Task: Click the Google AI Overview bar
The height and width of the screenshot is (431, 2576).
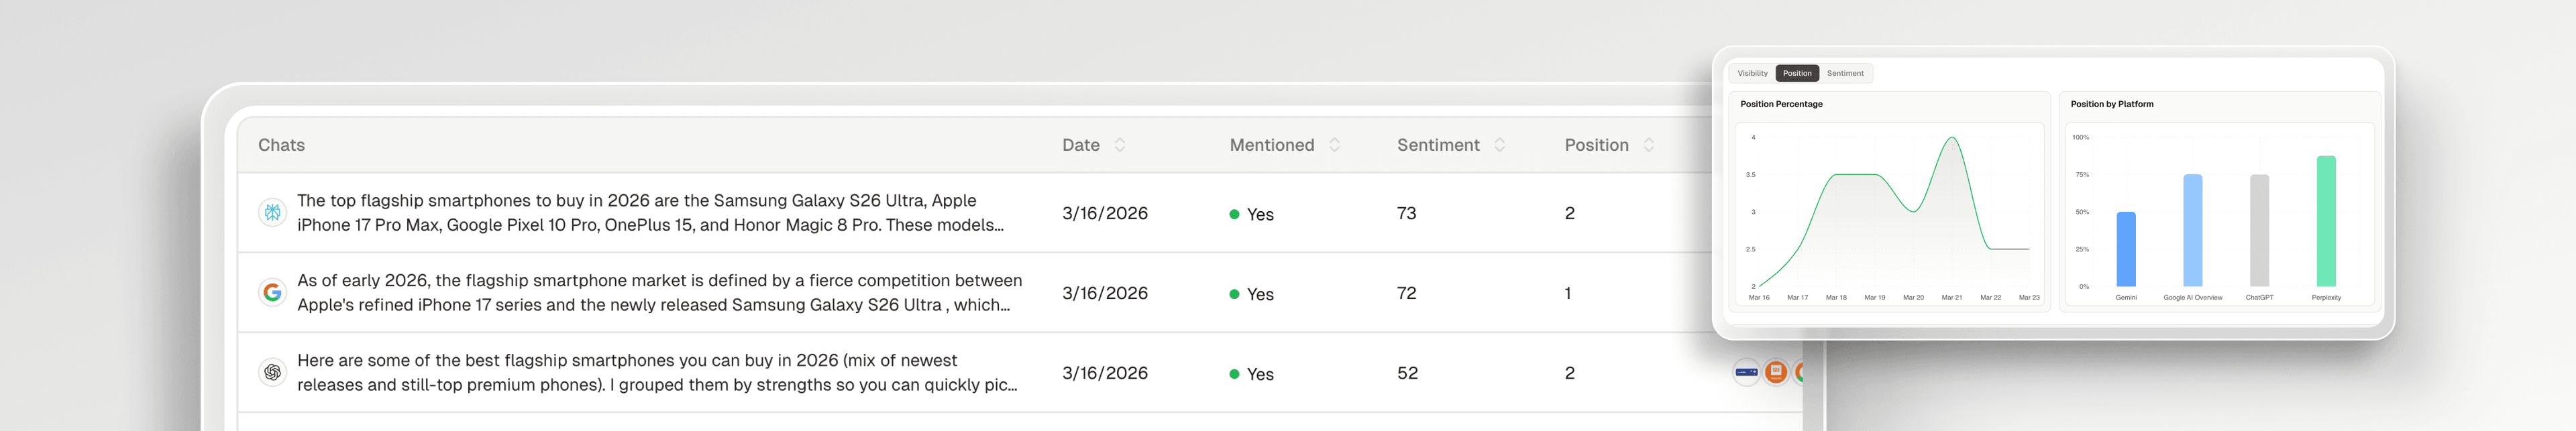Action: [x=2192, y=231]
